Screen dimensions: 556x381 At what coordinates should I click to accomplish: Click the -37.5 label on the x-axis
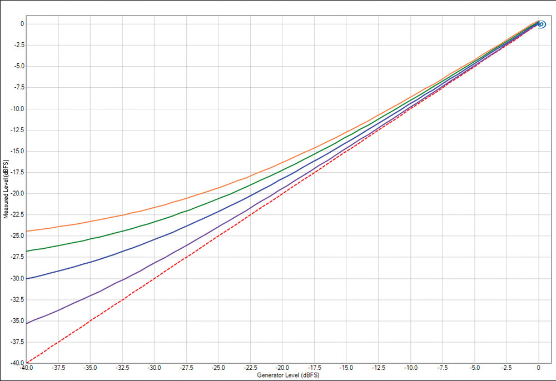[58, 368]
